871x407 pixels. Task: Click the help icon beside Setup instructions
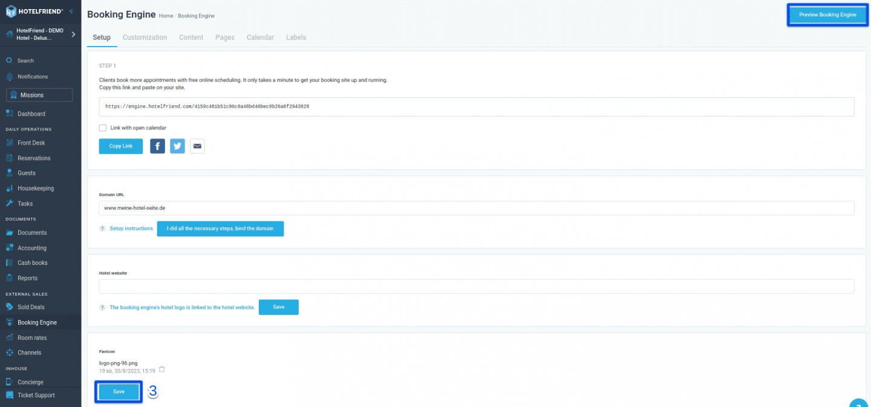102,229
